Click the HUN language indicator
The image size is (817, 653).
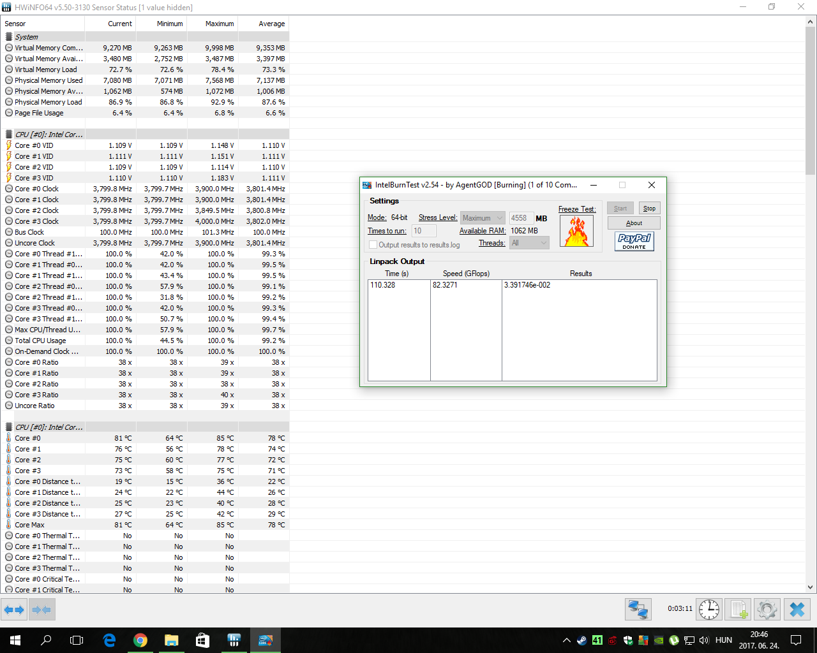click(724, 640)
